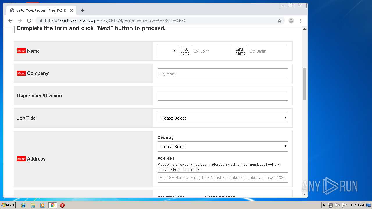This screenshot has height=209, width=372.
Task: Open media player taskbar icon
Action: pyautogui.click(x=43, y=205)
